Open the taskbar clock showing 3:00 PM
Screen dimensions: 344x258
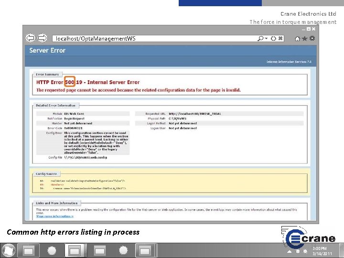[322, 251]
